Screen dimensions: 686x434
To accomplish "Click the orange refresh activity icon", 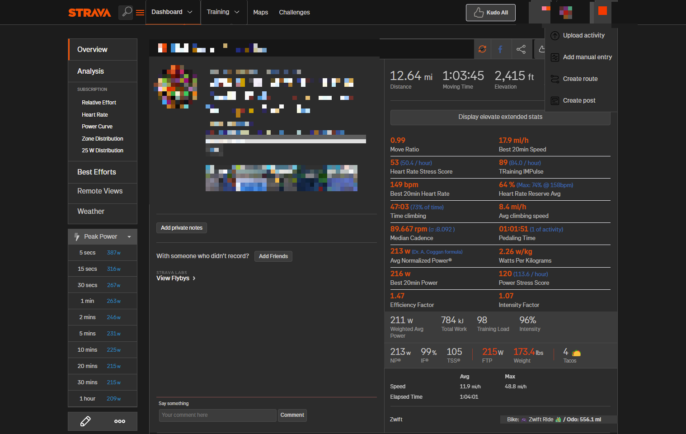I will [x=482, y=49].
